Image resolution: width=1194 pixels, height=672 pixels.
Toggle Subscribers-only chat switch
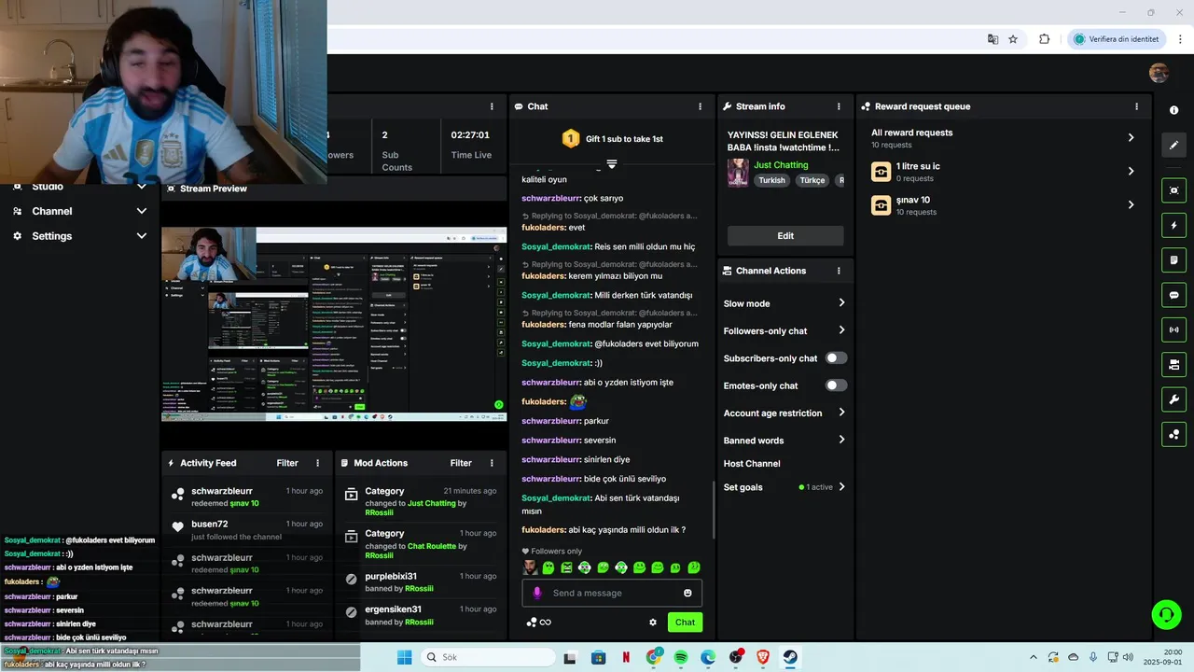(836, 357)
